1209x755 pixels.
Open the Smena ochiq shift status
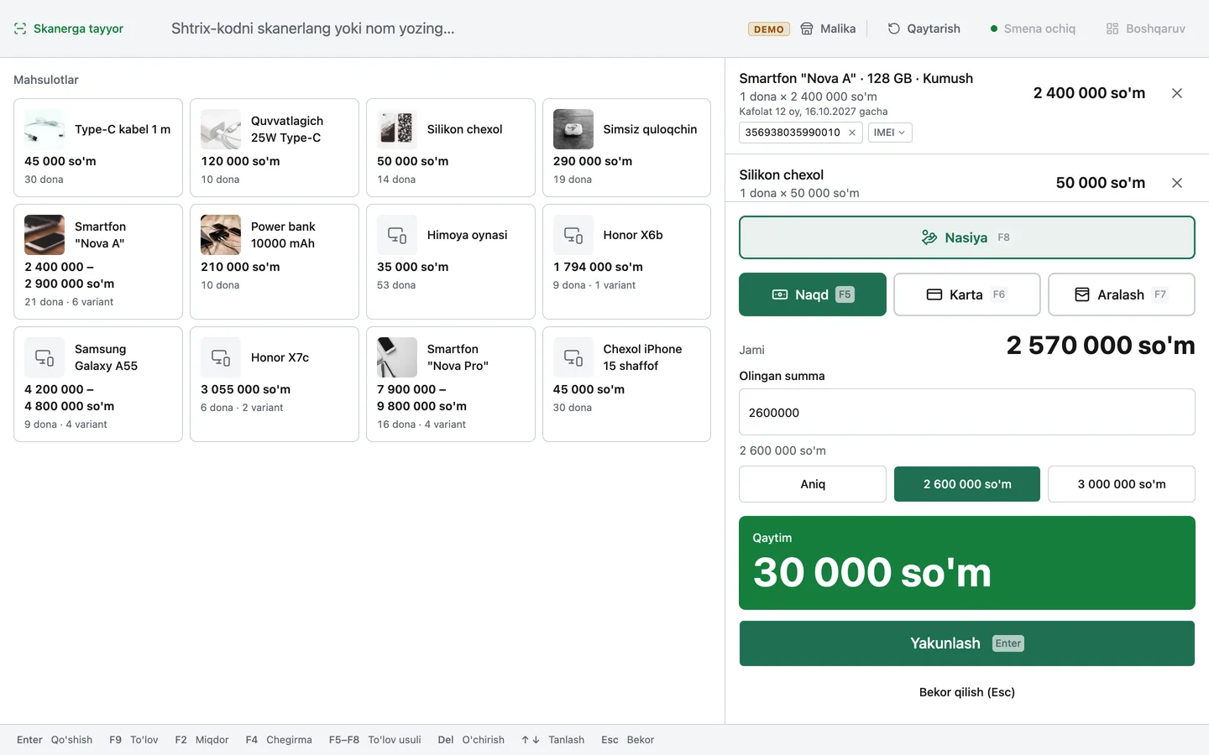click(1033, 29)
